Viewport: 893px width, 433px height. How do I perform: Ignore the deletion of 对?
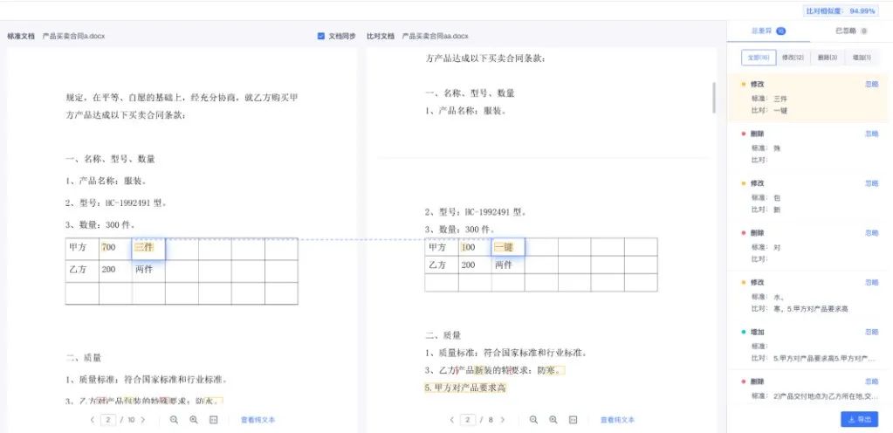click(871, 232)
